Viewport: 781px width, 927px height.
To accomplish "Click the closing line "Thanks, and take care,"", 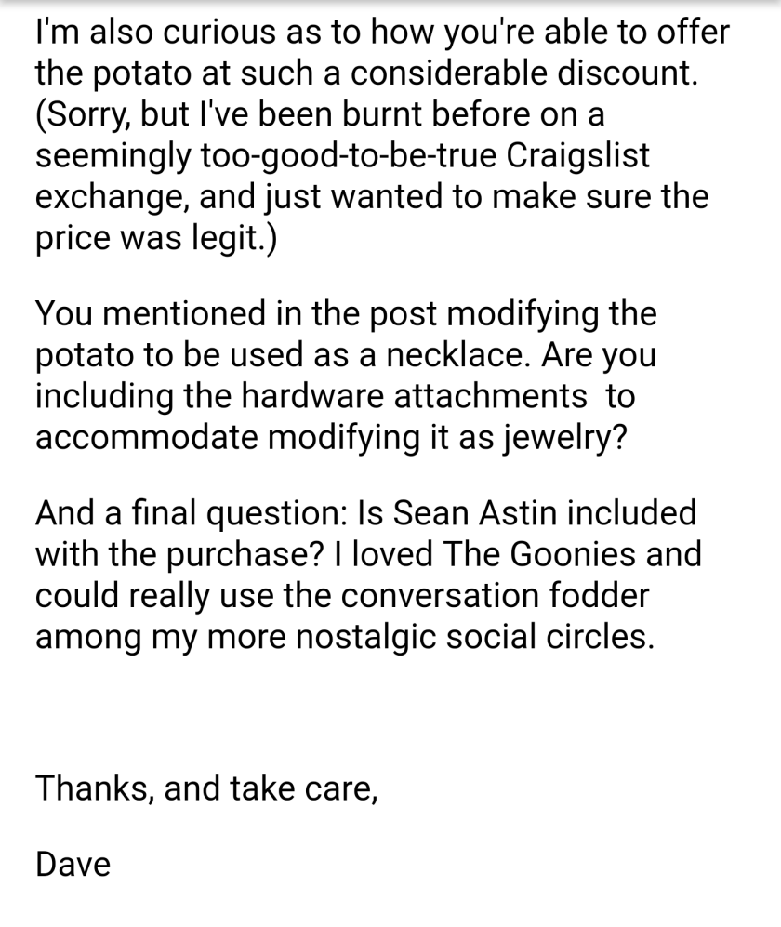I will 206,788.
